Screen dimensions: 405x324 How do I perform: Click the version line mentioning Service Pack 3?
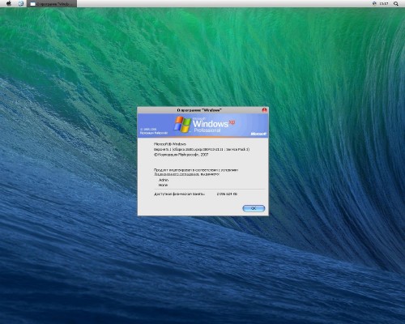click(x=202, y=149)
